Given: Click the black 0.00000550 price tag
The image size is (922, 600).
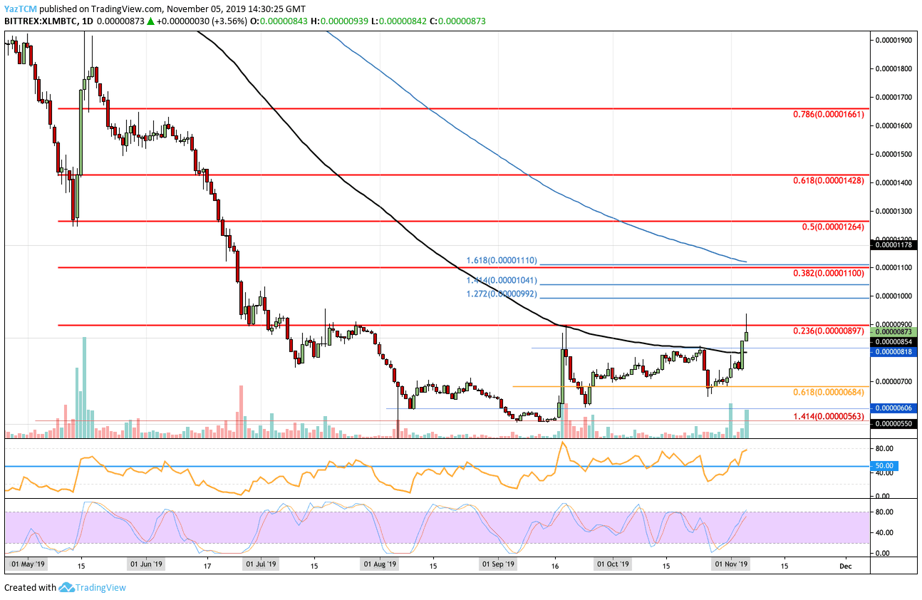Looking at the screenshot, I should [895, 423].
